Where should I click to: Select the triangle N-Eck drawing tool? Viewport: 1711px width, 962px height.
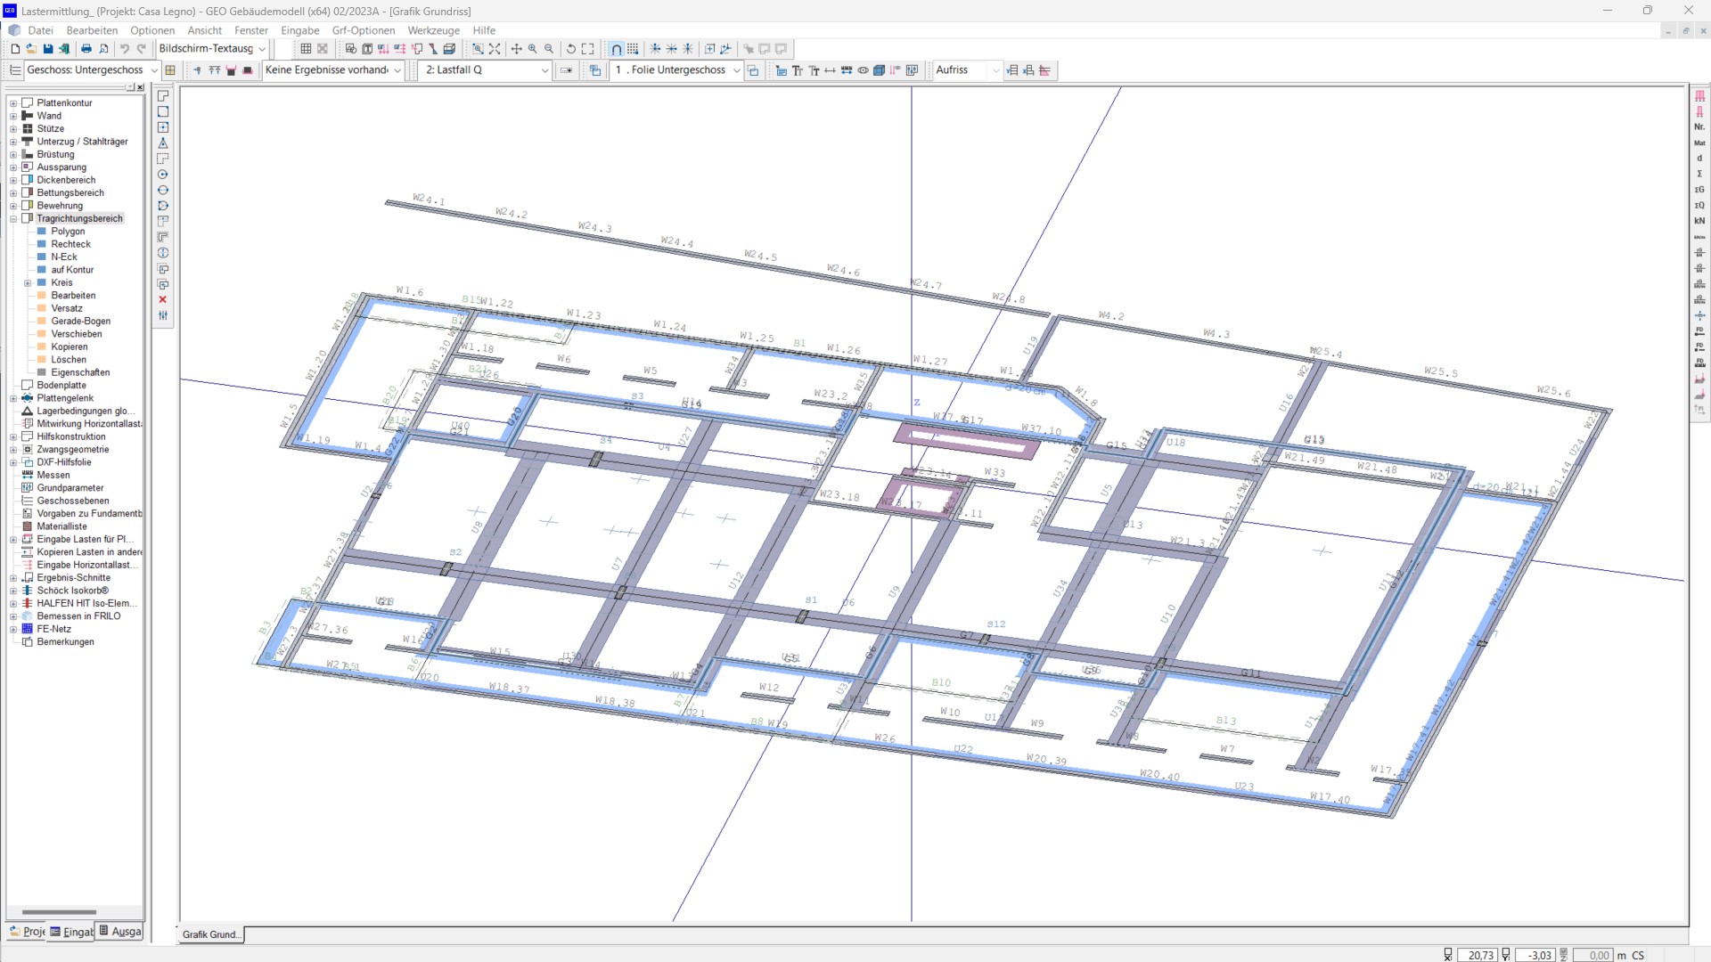click(x=162, y=143)
